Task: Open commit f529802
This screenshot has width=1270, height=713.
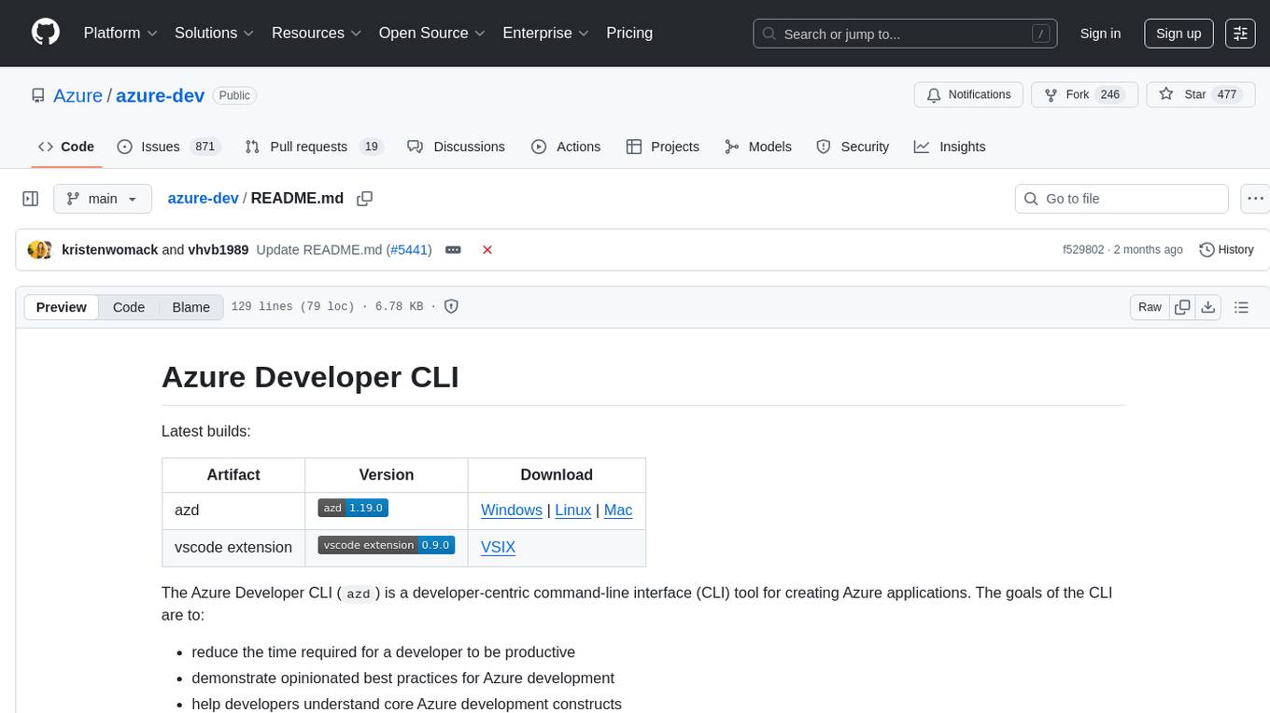Action: pos(1083,250)
